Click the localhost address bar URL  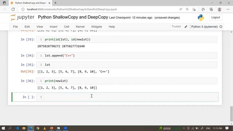tap(72, 9)
